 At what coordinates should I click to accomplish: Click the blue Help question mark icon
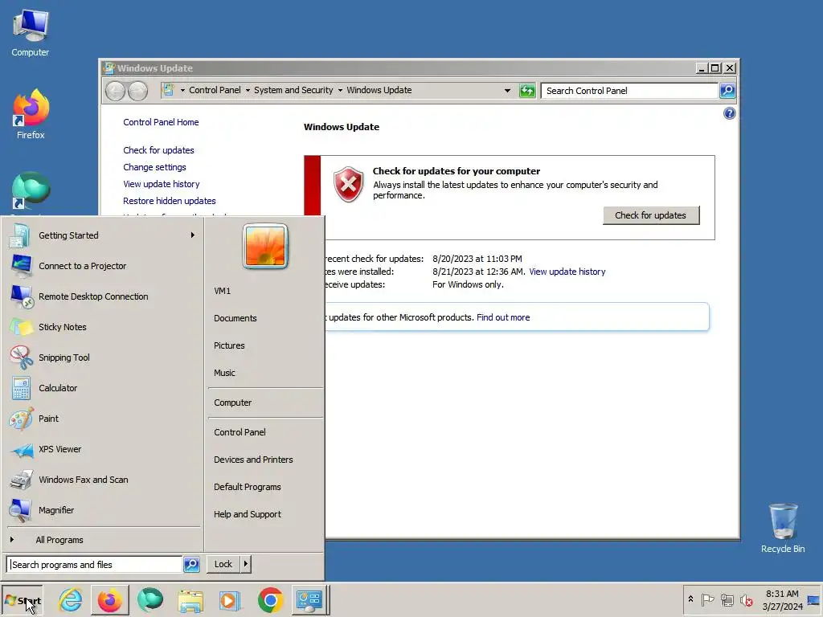click(729, 113)
